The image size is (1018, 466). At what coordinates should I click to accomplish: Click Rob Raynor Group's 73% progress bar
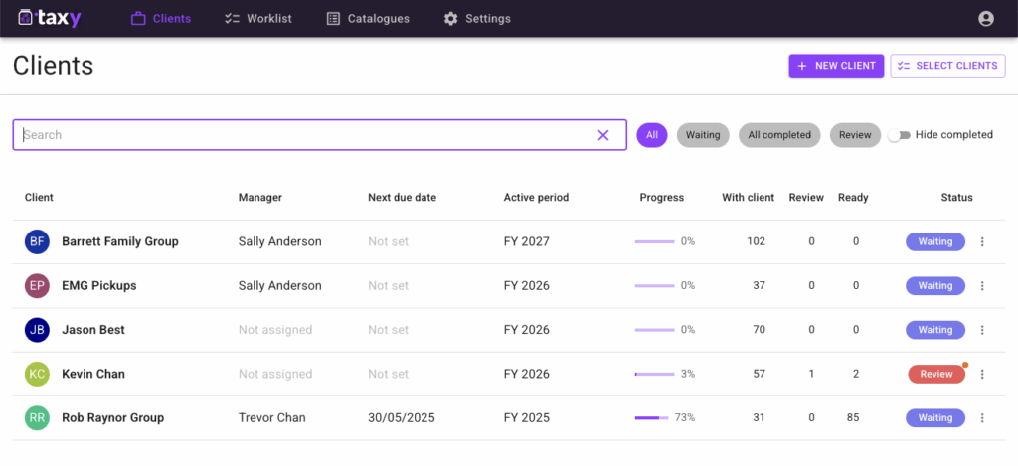point(653,418)
